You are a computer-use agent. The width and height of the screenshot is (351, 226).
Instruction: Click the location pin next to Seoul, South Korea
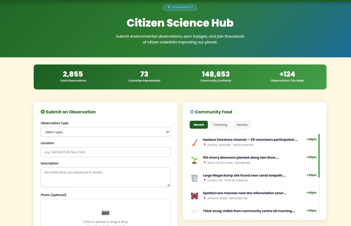pyautogui.click(x=204, y=163)
